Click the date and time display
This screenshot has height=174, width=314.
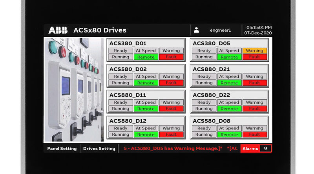click(258, 30)
